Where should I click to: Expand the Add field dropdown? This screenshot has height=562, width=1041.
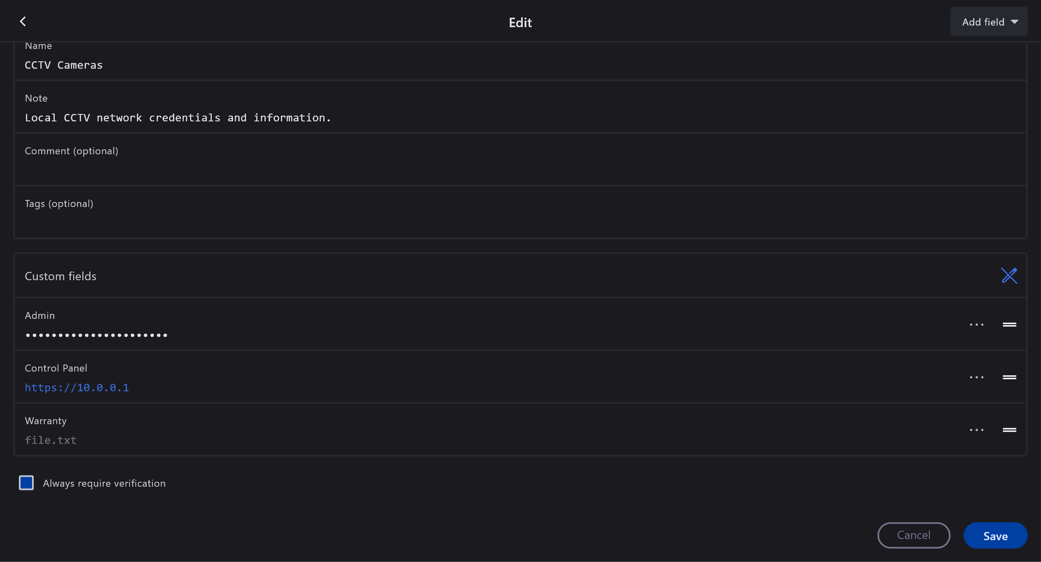tap(989, 22)
